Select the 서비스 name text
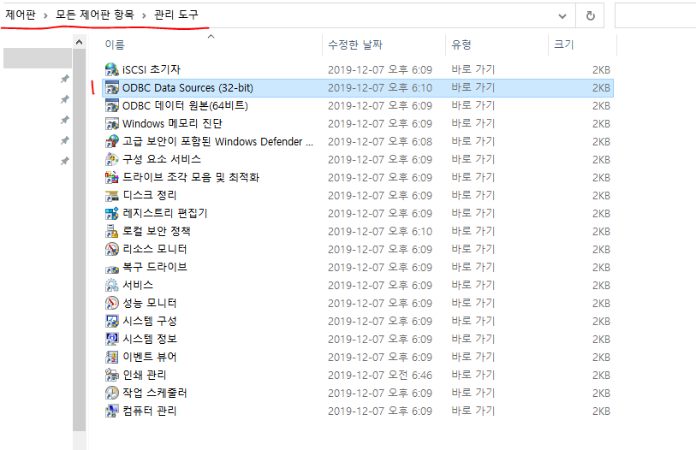Image resolution: width=696 pixels, height=450 pixels. [138, 286]
